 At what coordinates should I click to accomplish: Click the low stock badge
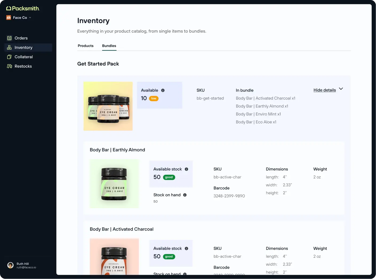[154, 99]
